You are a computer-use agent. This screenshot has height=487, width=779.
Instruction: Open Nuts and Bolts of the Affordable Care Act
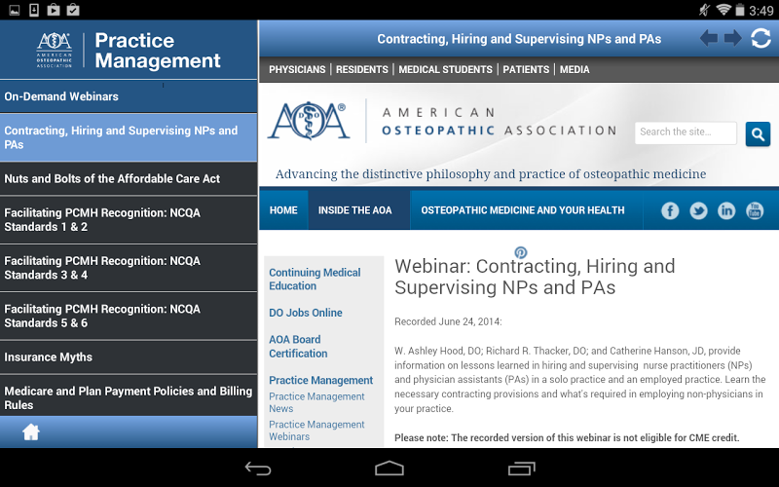click(x=129, y=179)
